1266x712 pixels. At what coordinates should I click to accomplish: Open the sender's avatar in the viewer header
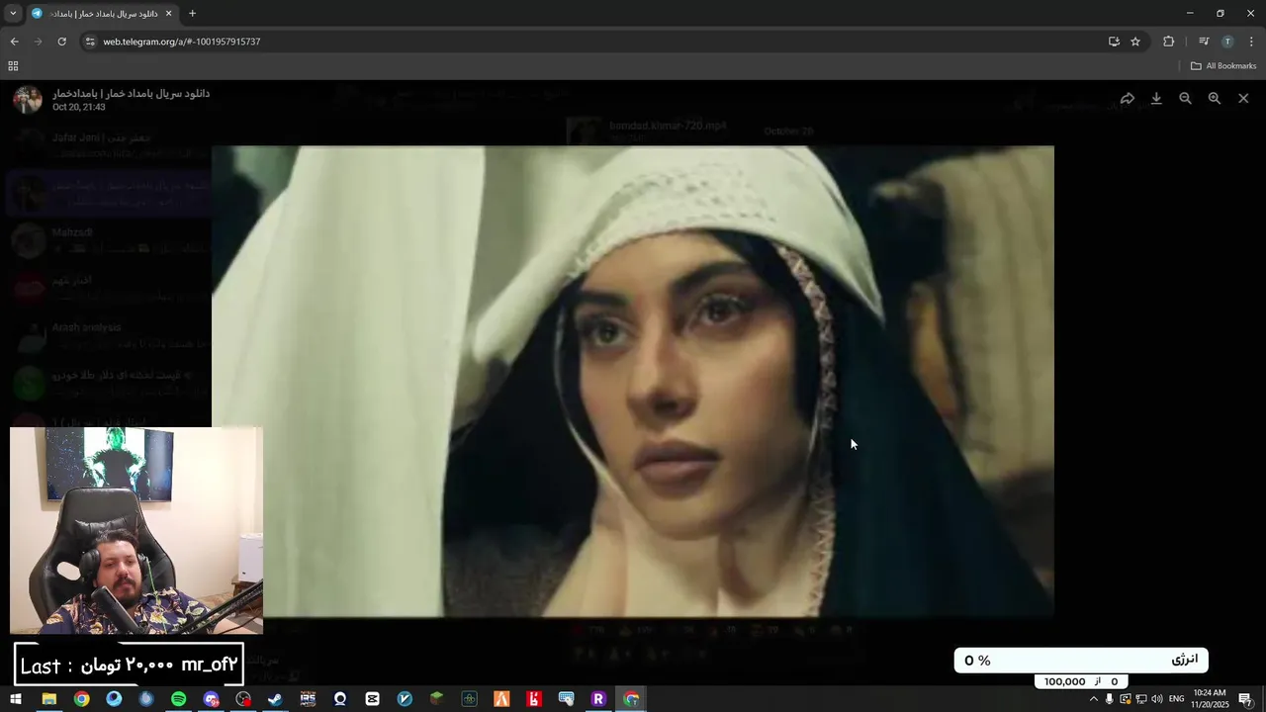pyautogui.click(x=28, y=99)
